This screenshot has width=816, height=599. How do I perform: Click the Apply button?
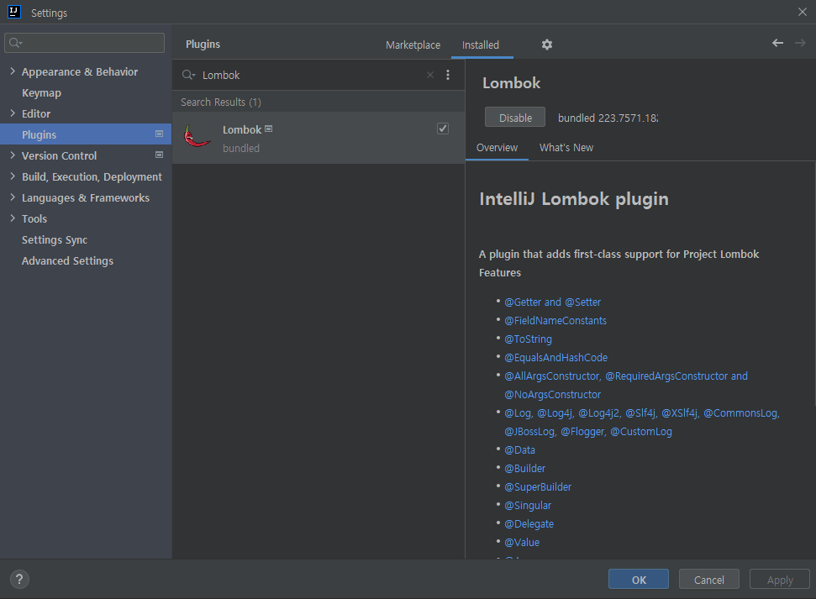click(x=780, y=580)
